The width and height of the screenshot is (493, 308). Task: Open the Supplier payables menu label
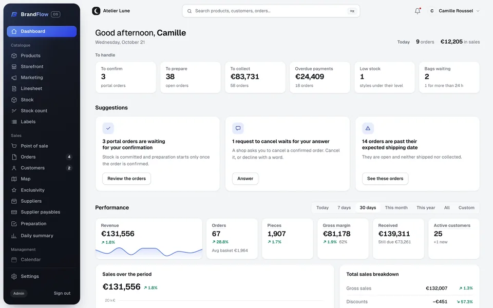[x=41, y=212]
